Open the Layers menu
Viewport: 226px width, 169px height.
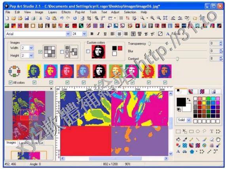pyautogui.click(x=53, y=12)
